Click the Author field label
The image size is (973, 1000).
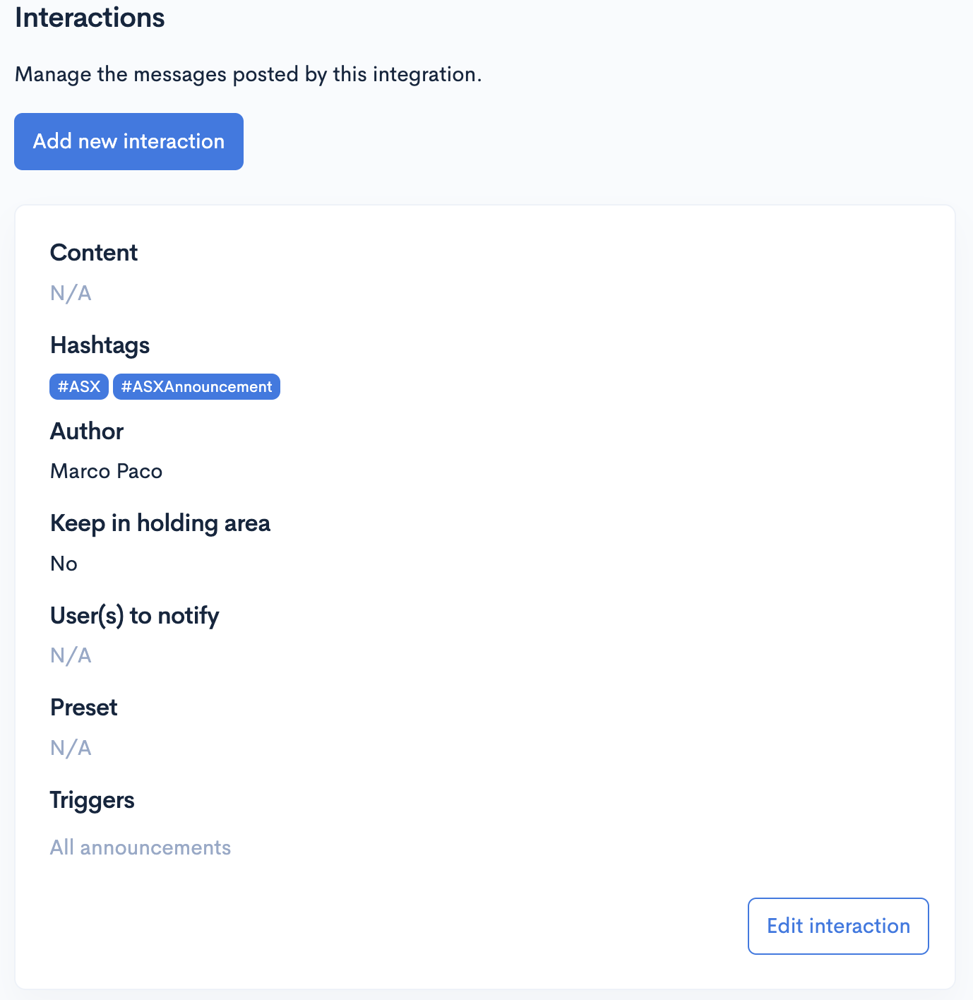pos(86,431)
